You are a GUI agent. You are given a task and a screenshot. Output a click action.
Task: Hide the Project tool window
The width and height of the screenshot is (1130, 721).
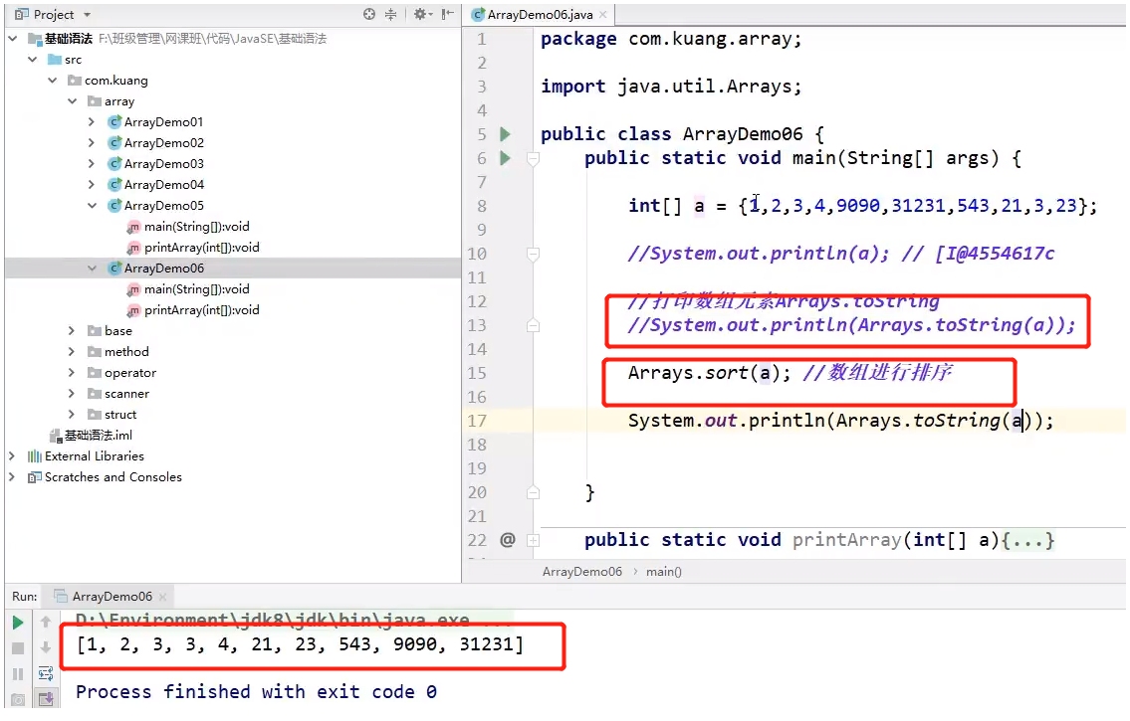[x=448, y=14]
